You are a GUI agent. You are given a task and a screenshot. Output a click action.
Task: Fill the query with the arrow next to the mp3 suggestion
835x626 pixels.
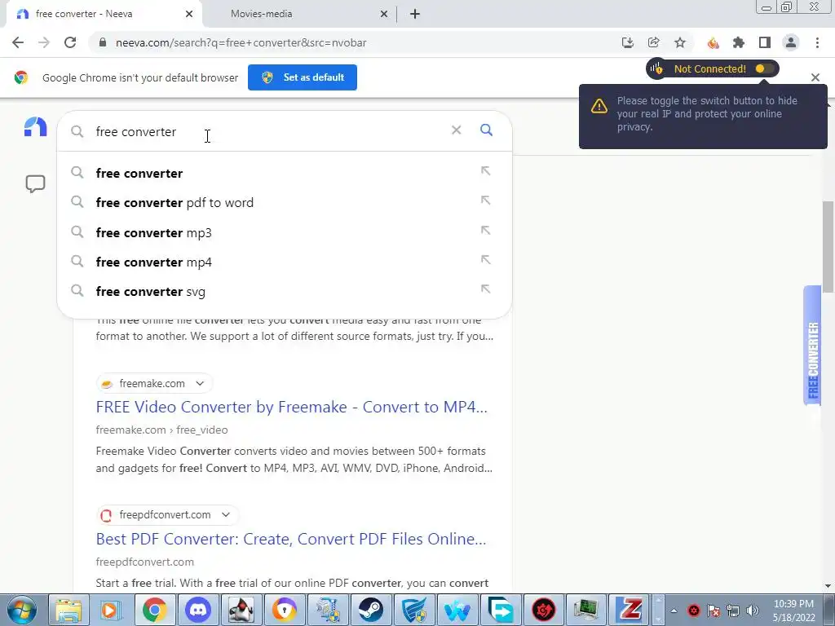[485, 231]
